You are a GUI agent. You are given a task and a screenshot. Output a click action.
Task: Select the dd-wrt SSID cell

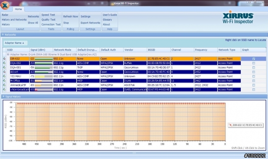[x=20, y=72]
